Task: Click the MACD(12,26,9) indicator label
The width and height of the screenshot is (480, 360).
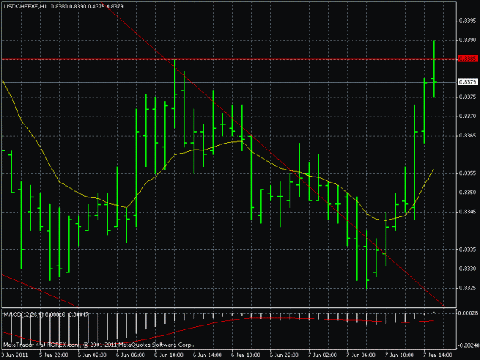Action: pos(23,315)
